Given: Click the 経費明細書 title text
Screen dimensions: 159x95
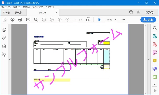Looking at the screenshot, I should (39, 37).
